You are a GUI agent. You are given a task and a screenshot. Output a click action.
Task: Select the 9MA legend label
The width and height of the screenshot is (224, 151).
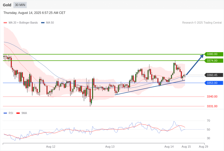click(24, 113)
